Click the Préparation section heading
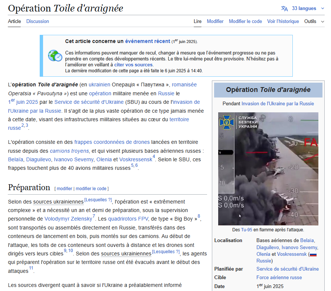 (29, 187)
